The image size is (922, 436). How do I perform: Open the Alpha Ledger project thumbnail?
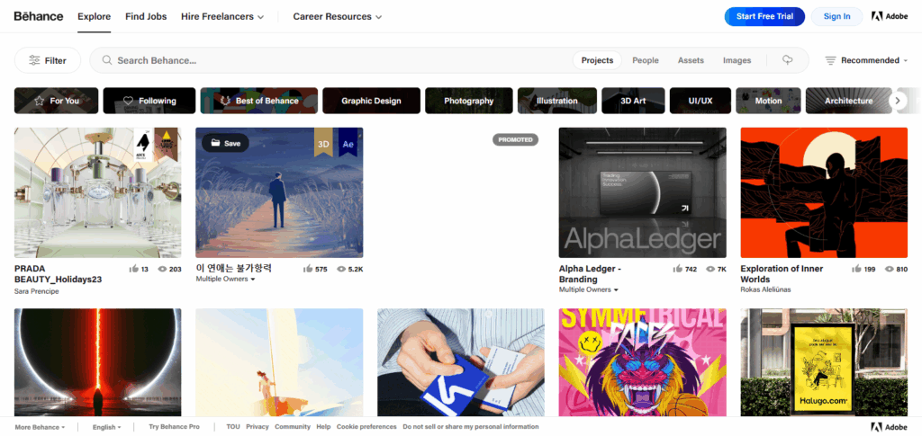point(643,192)
